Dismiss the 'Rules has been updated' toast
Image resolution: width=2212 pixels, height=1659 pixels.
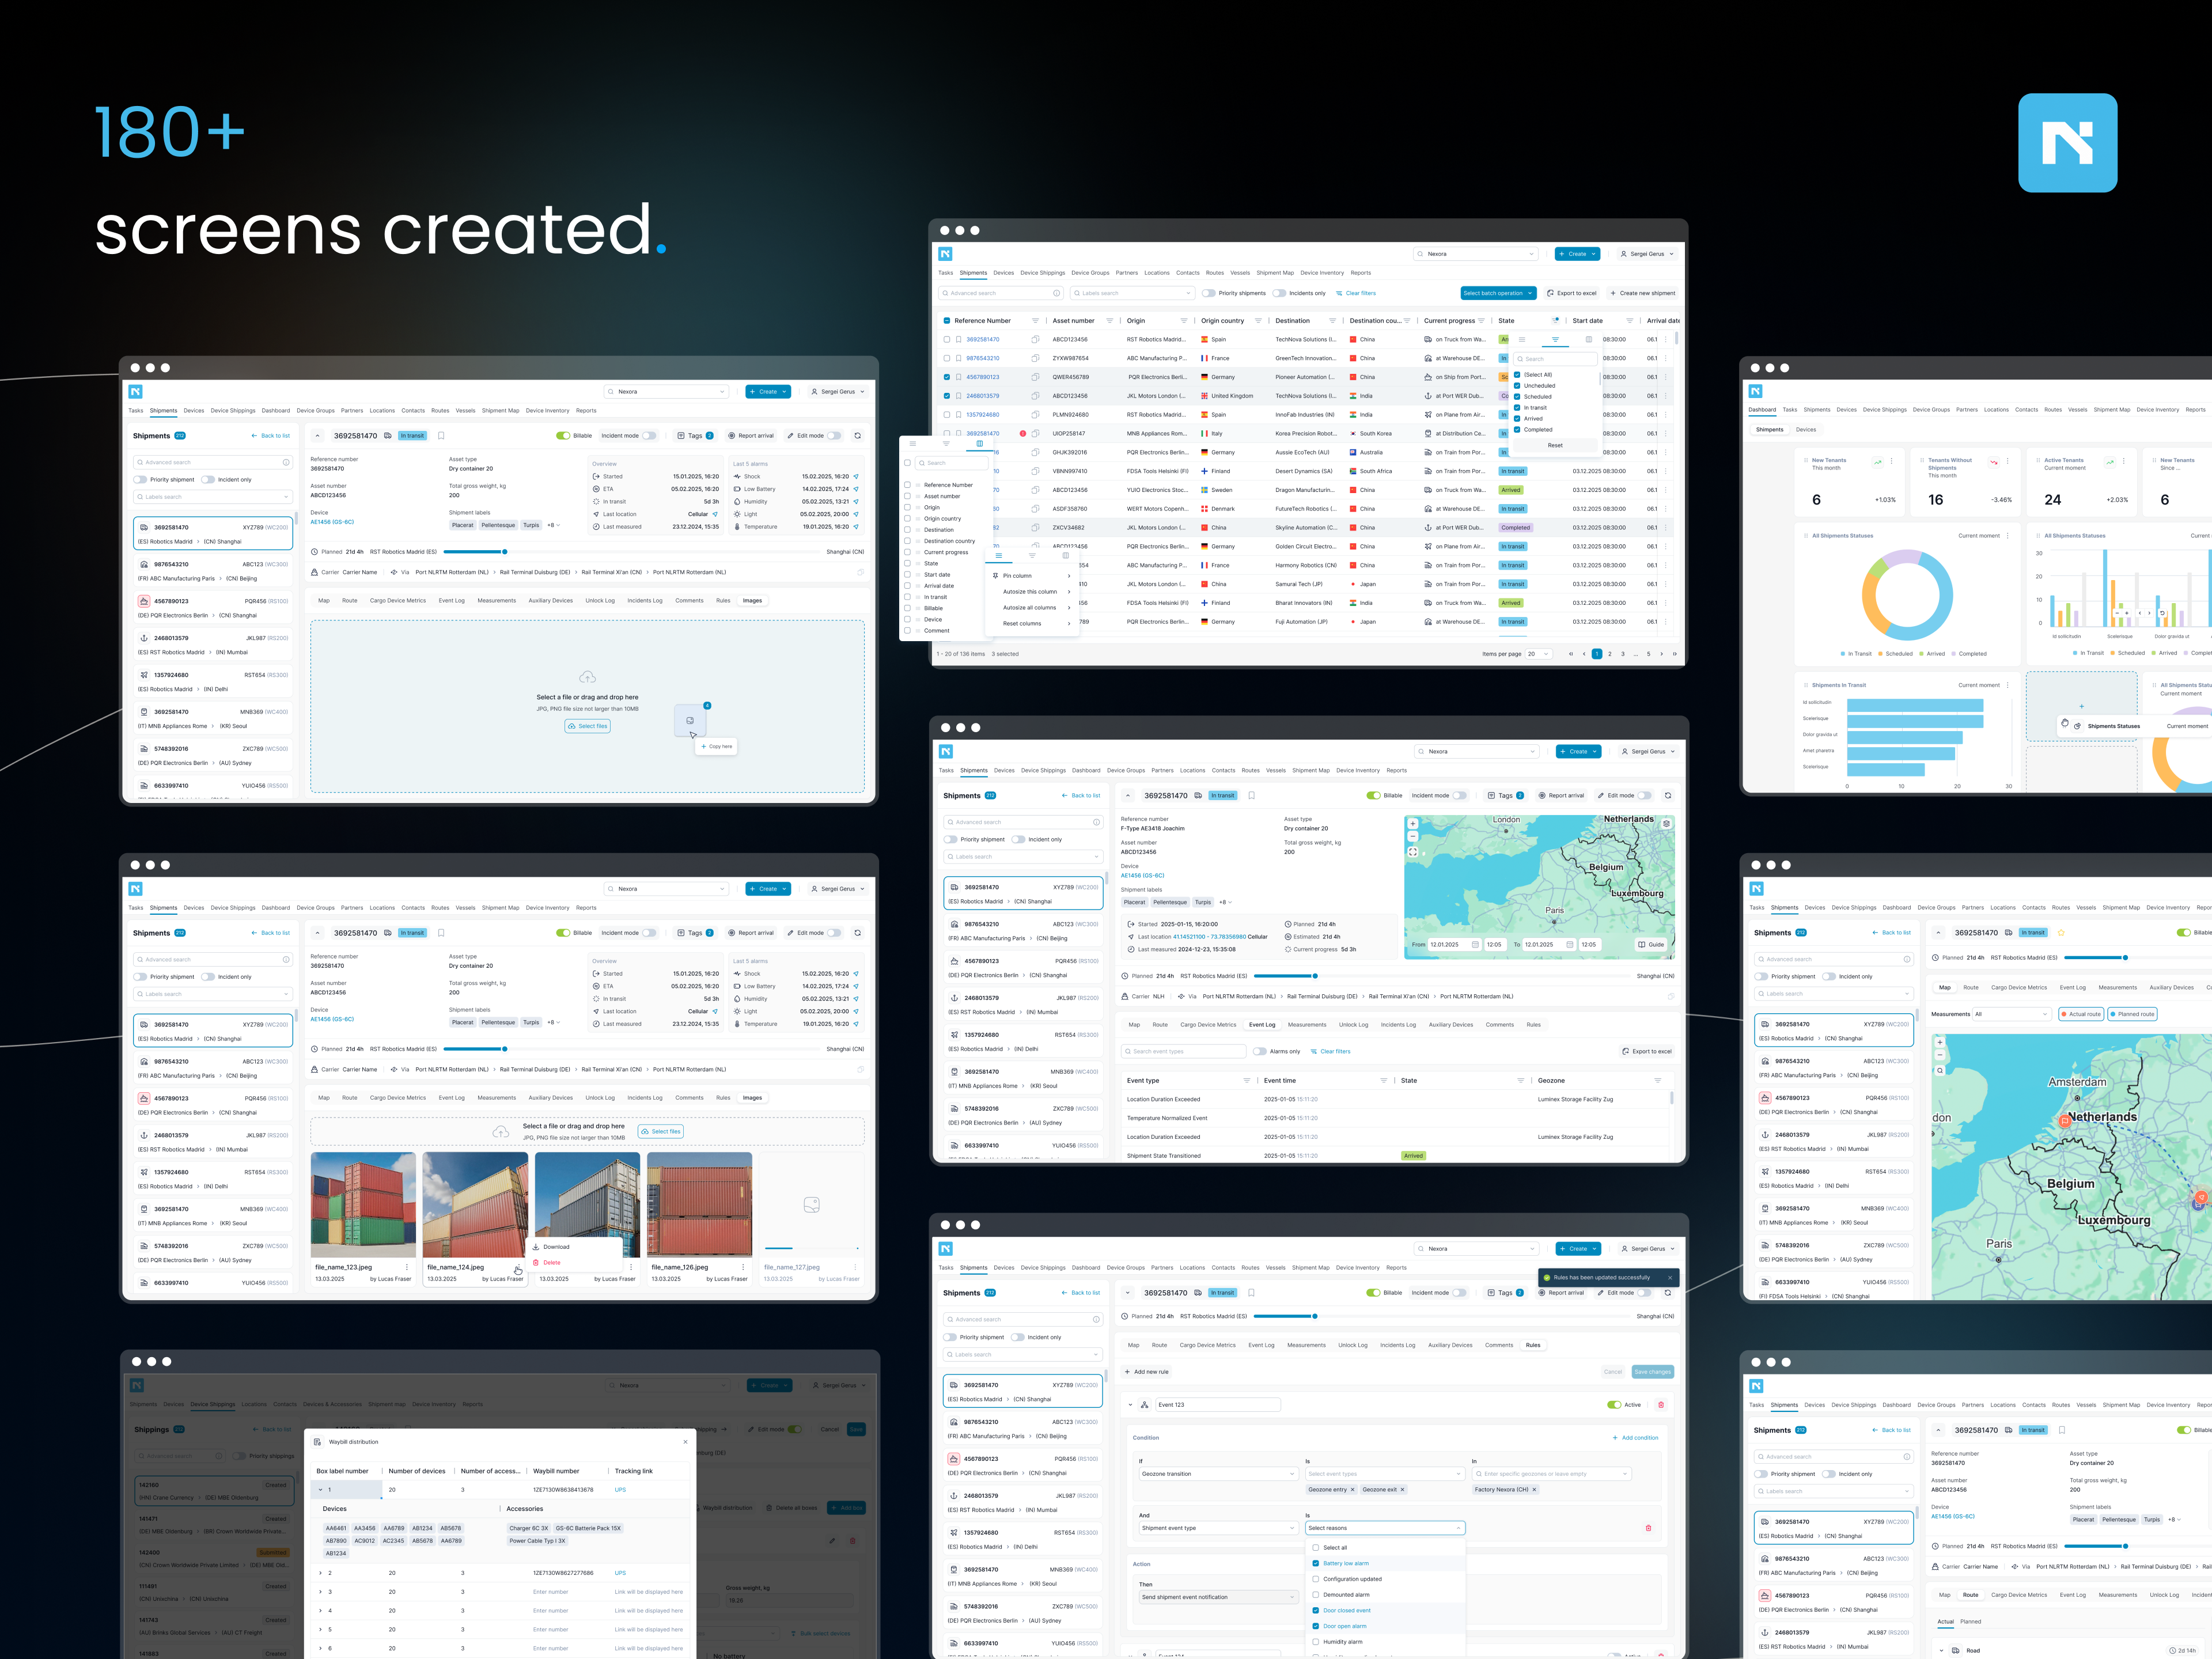point(1669,1277)
